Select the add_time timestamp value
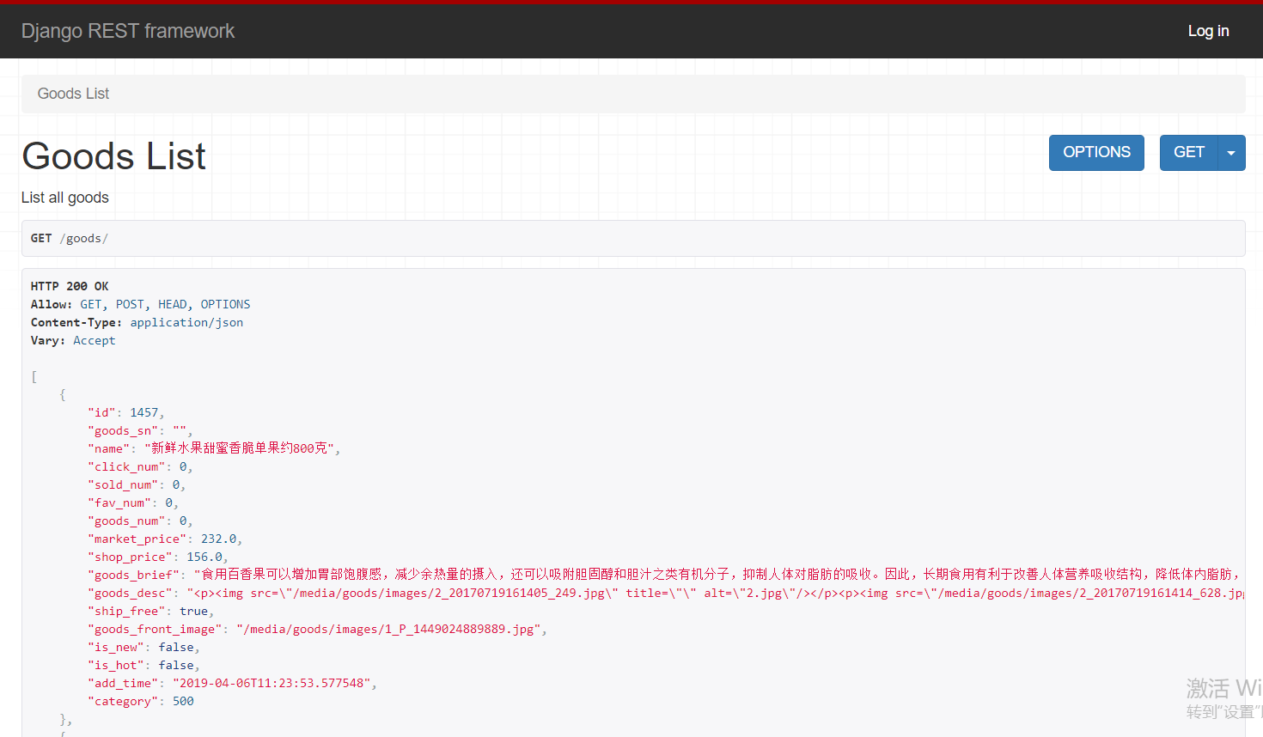 click(272, 683)
